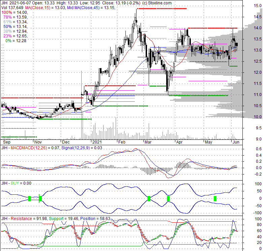Screen dimensions: 263x251
Task: Click the green buy marker in May
Action: 215,198
